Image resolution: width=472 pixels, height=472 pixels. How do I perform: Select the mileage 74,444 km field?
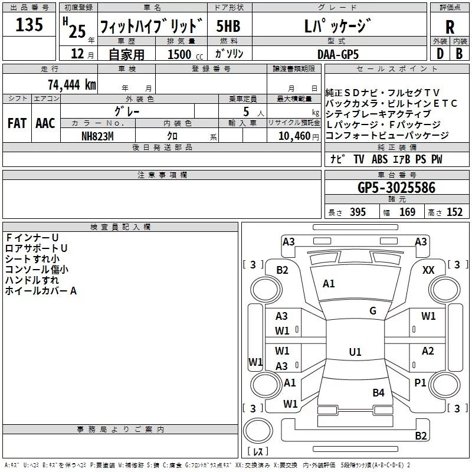72,84
